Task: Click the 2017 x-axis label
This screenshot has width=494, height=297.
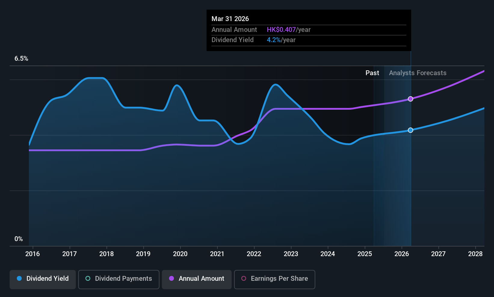Action: [69, 254]
